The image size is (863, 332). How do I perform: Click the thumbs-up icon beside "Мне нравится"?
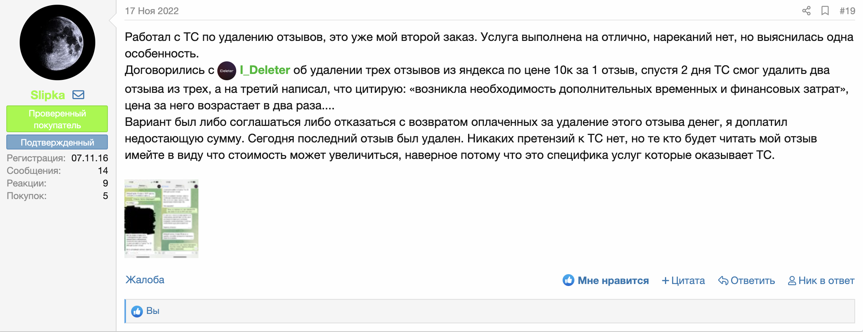point(568,280)
